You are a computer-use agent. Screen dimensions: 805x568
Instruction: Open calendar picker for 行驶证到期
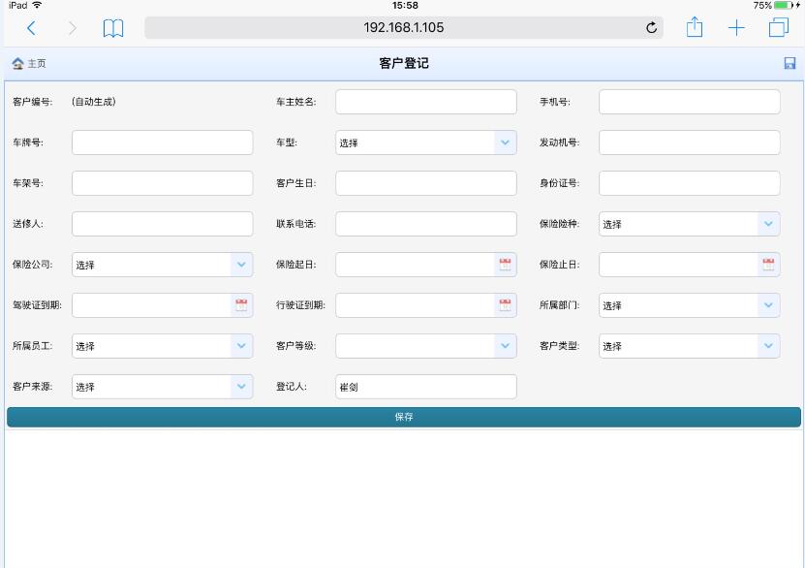(505, 305)
